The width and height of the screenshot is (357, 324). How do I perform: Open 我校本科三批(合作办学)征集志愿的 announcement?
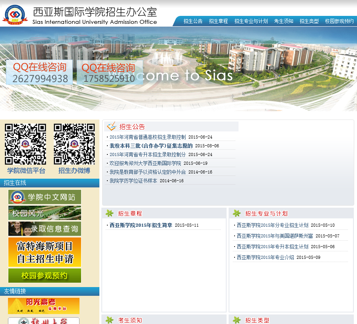(151, 146)
